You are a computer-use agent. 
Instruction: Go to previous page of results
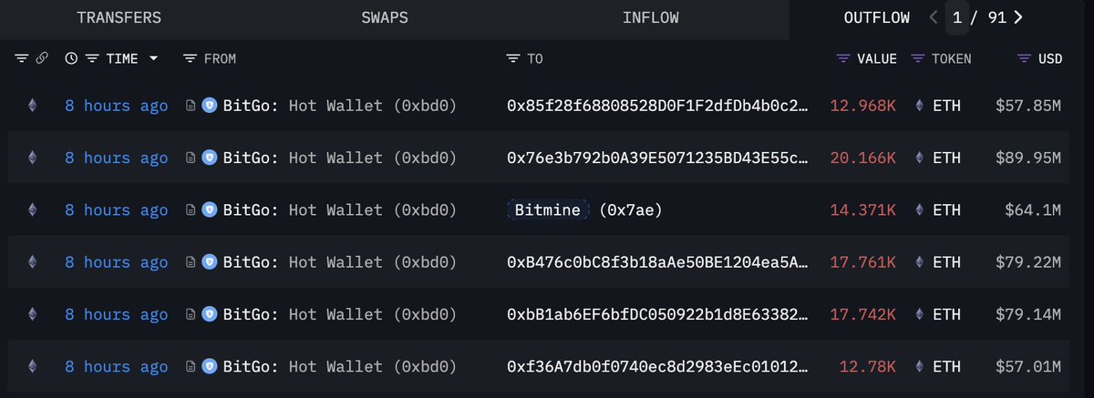(934, 17)
